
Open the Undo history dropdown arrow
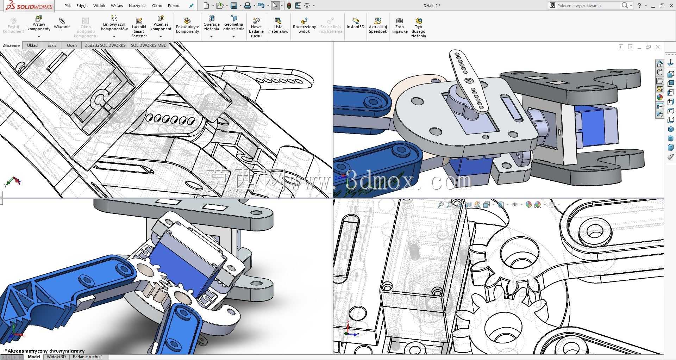point(268,6)
